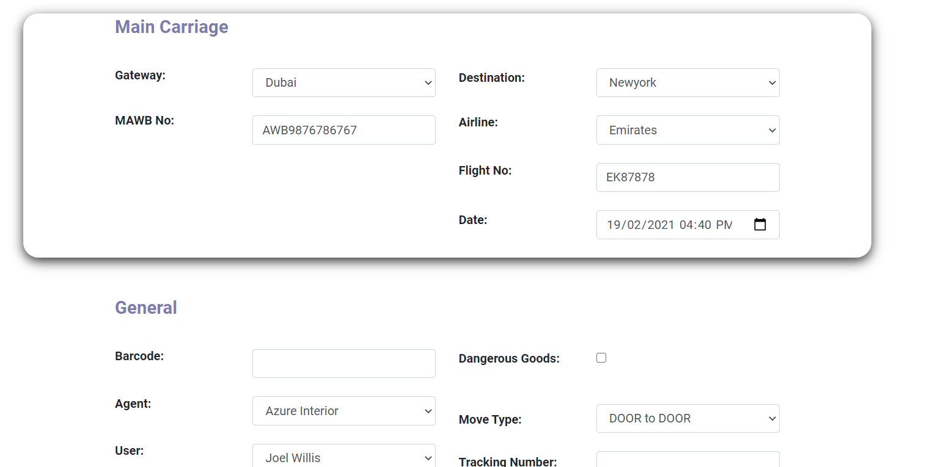
Task: Open the calendar picker icon in Date field
Action: point(760,225)
